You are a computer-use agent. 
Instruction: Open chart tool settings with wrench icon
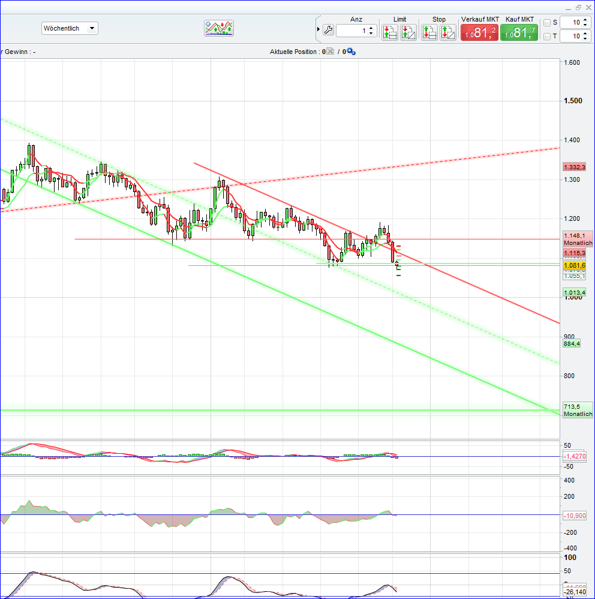[x=328, y=29]
